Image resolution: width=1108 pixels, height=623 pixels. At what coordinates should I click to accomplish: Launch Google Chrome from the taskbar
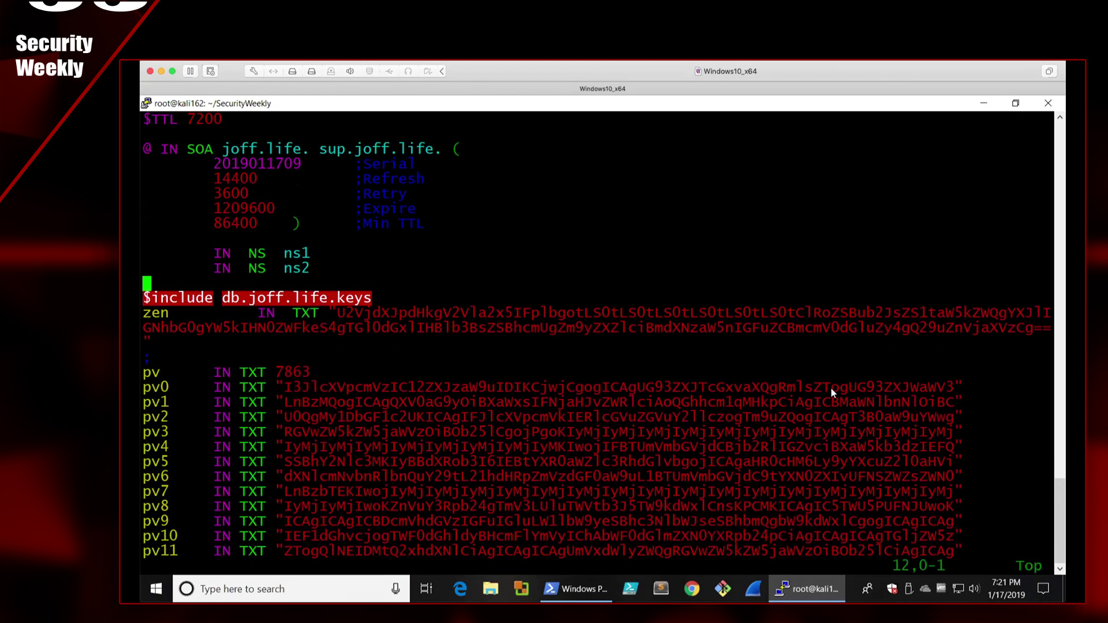[x=692, y=588]
